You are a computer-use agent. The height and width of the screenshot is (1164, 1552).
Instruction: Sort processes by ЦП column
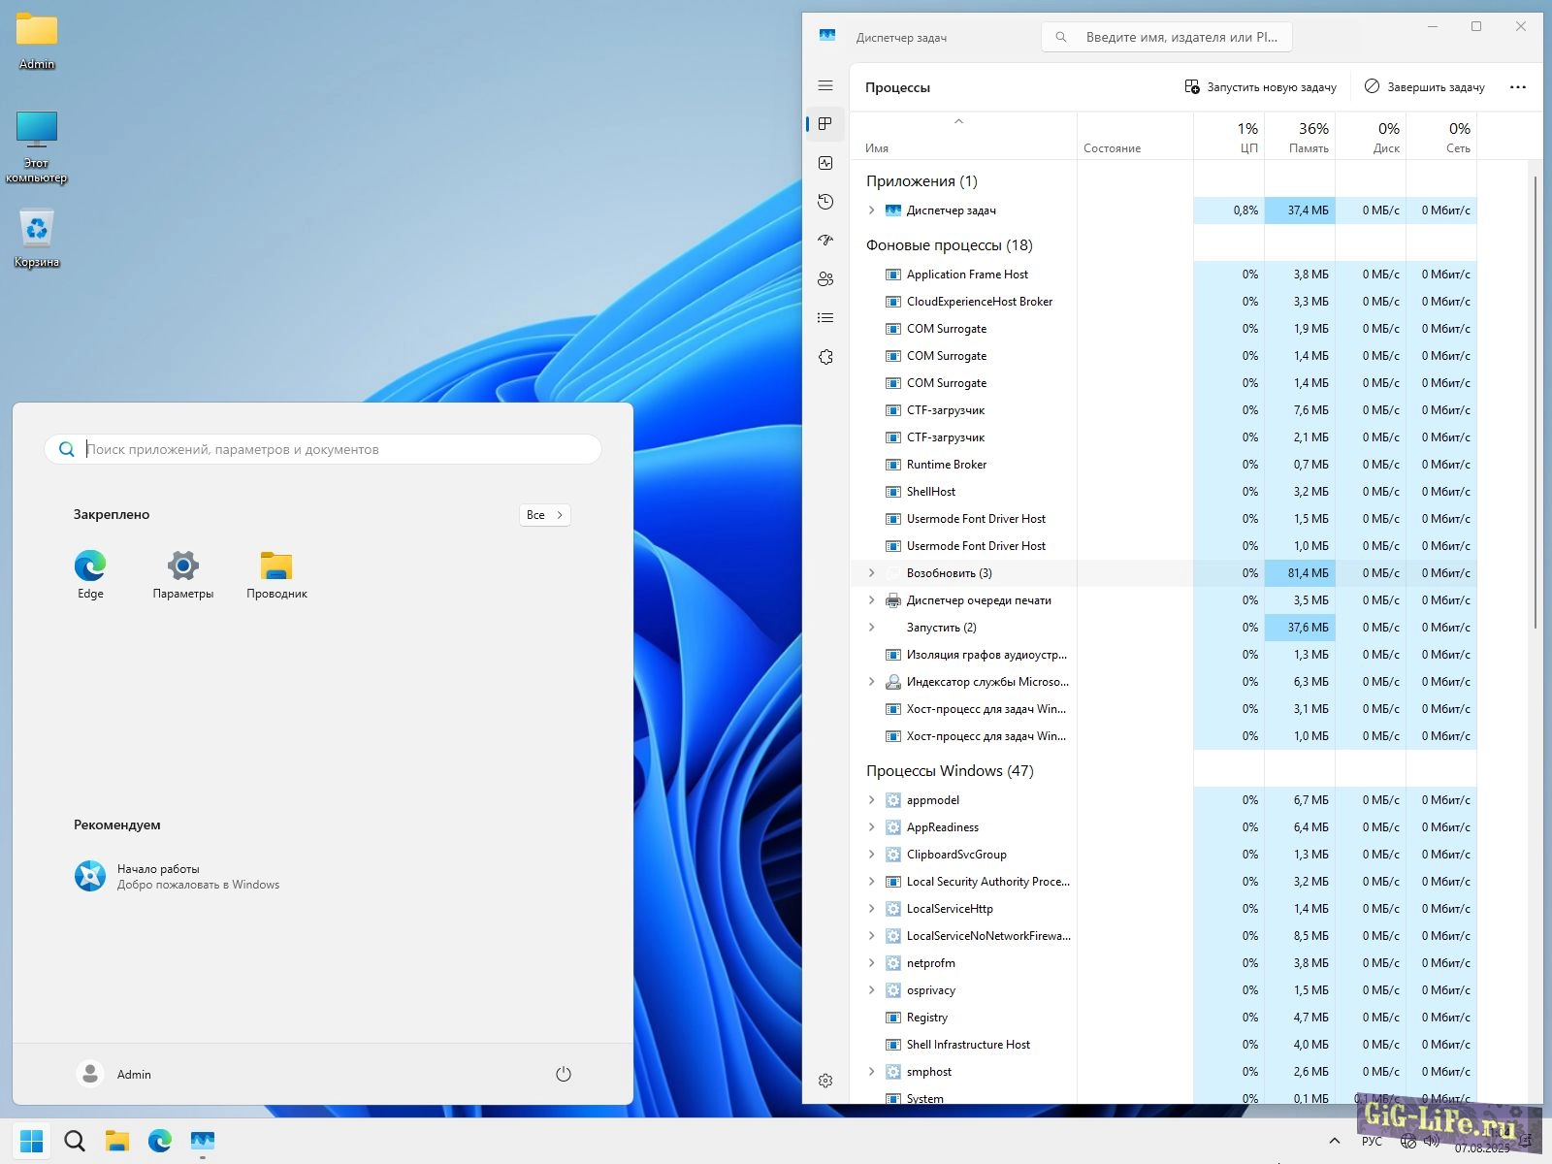pyautogui.click(x=1230, y=137)
